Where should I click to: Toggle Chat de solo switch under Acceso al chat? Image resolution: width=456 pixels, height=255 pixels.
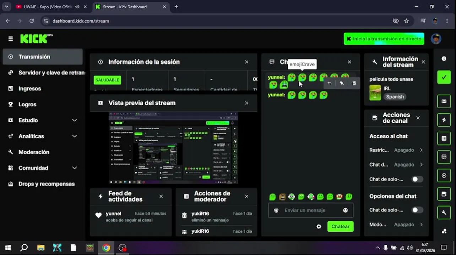pyautogui.click(x=417, y=179)
